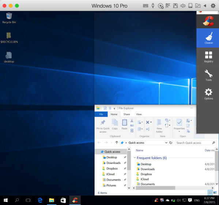
Task: Open the Action Center notification icon
Action: point(190,200)
